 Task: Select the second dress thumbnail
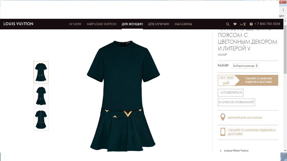coord(41,96)
